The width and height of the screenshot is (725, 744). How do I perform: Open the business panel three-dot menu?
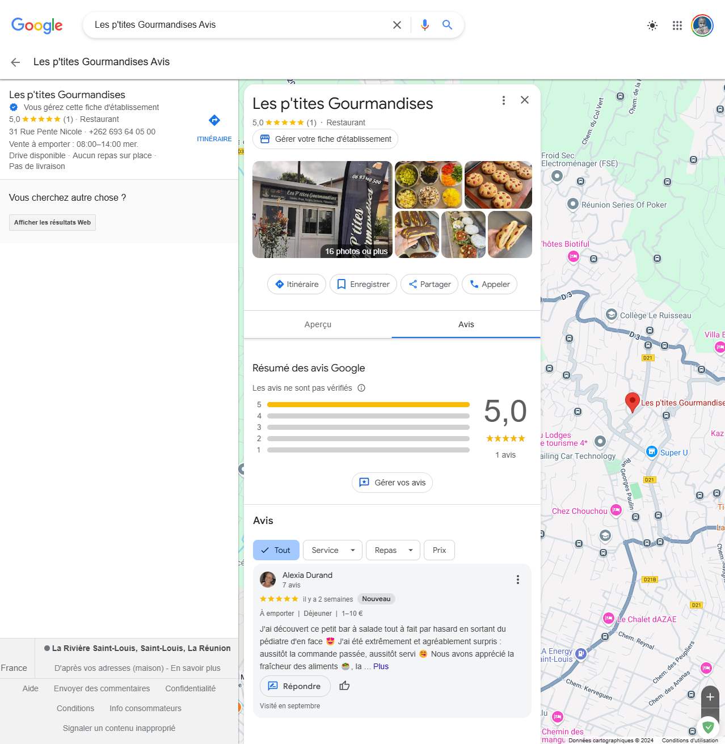click(503, 100)
